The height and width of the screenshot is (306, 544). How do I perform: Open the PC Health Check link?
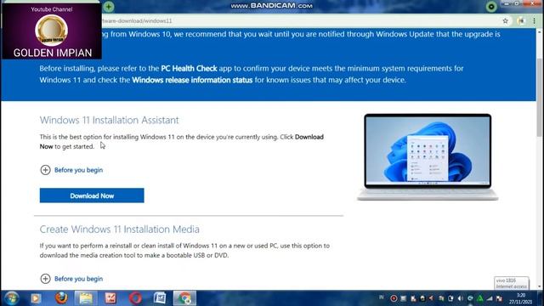189,68
